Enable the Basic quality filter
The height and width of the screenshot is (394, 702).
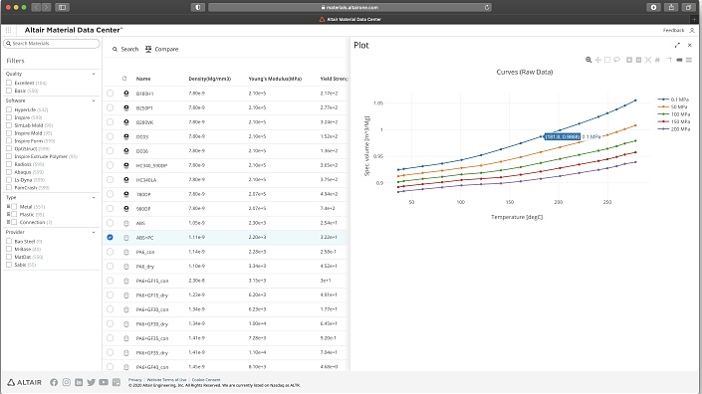(9, 91)
